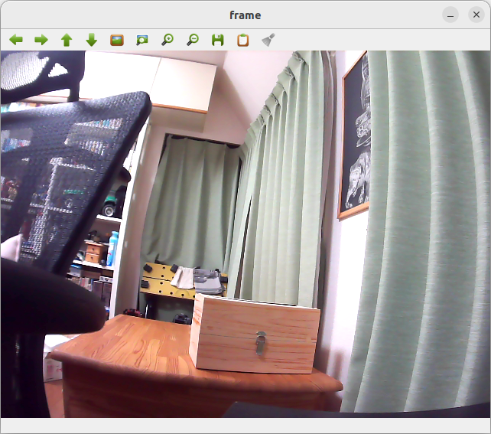
Task: Click the wooden box's metal latch
Action: pyautogui.click(x=262, y=342)
